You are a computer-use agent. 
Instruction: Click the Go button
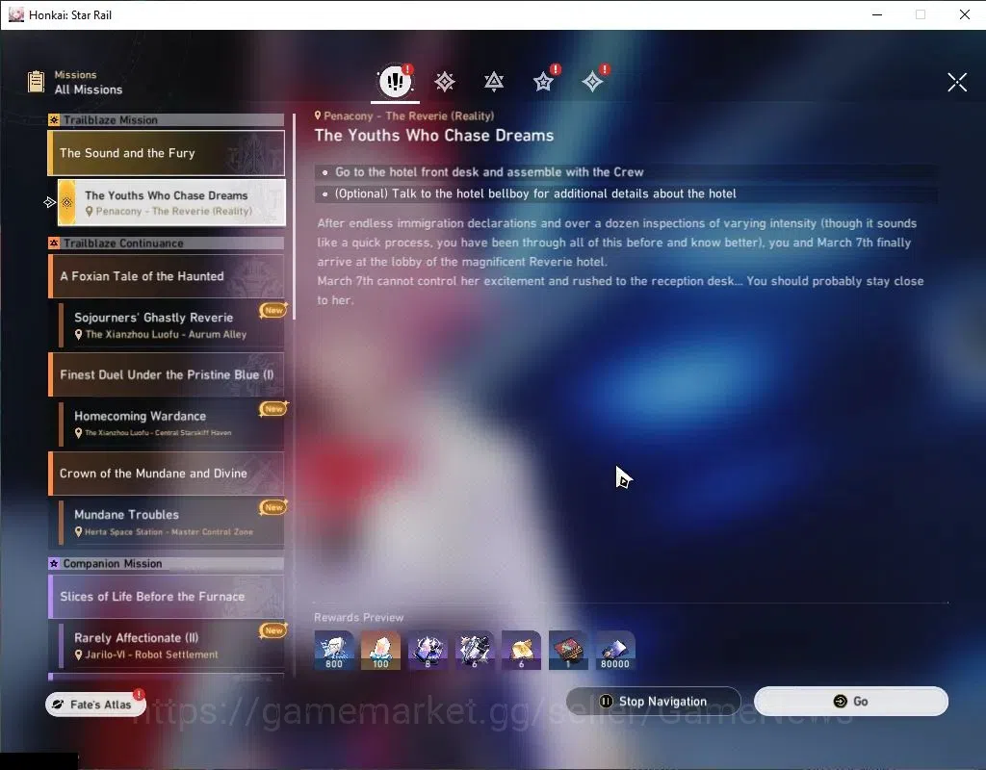(x=851, y=702)
